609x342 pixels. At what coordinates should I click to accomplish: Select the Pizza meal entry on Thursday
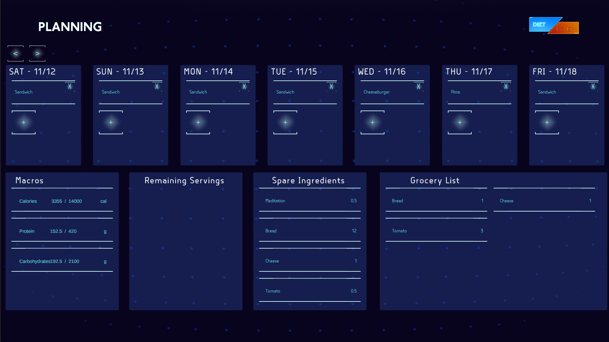tap(455, 92)
